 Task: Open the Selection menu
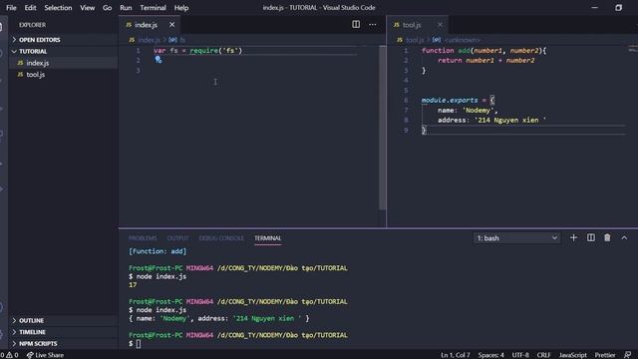pos(58,8)
